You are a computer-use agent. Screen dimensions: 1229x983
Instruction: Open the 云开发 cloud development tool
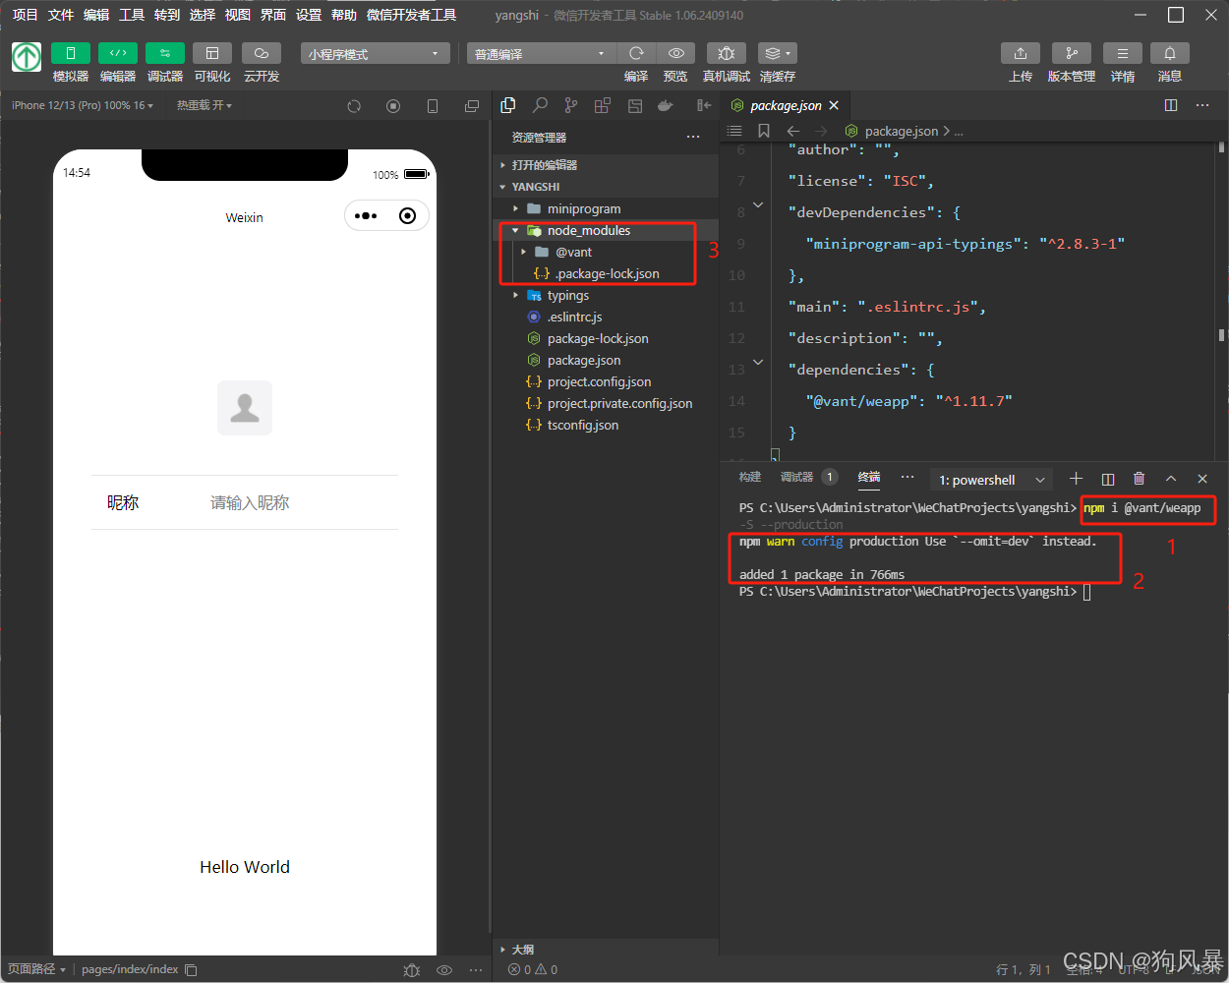point(261,62)
